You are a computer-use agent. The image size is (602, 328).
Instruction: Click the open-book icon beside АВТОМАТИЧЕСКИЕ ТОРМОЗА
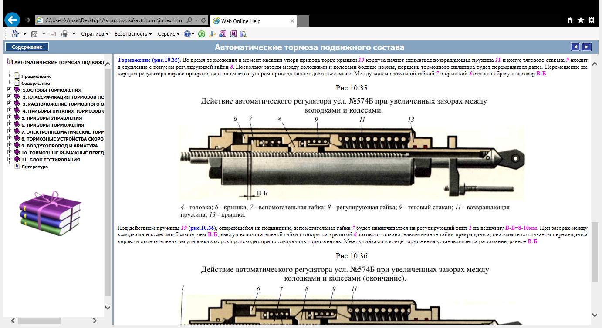10,62
